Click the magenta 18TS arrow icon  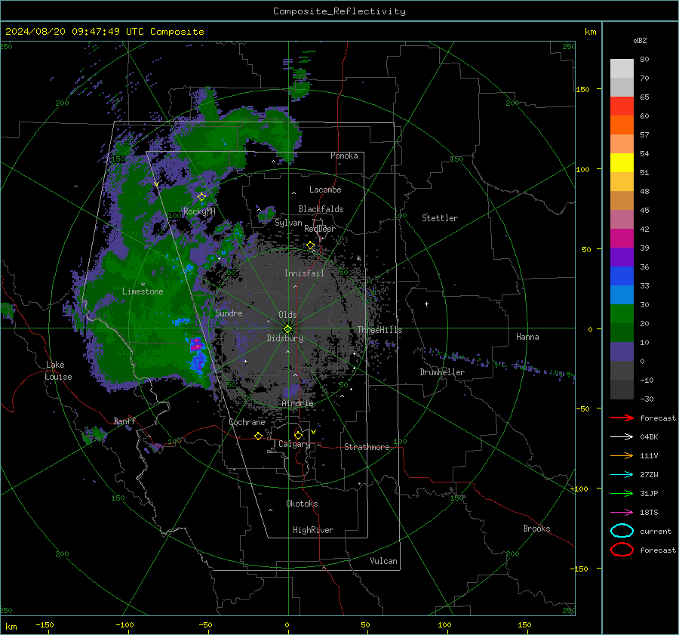click(x=622, y=513)
